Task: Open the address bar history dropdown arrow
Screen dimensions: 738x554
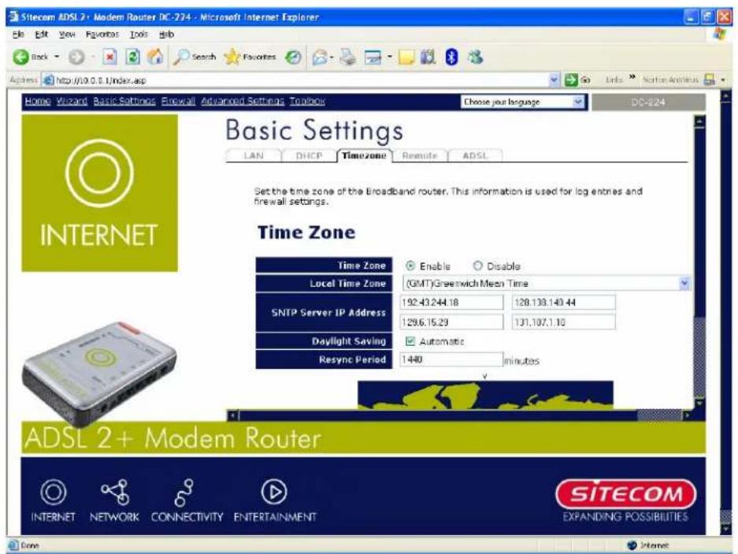Action: [x=554, y=80]
